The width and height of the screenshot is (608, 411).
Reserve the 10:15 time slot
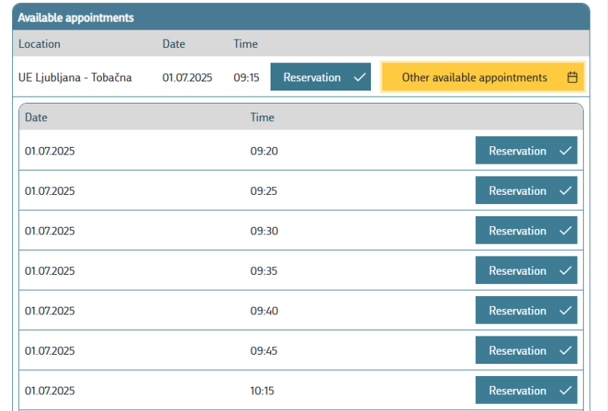click(x=526, y=390)
